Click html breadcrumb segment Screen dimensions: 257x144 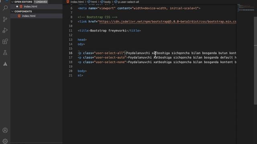coord(94,2)
